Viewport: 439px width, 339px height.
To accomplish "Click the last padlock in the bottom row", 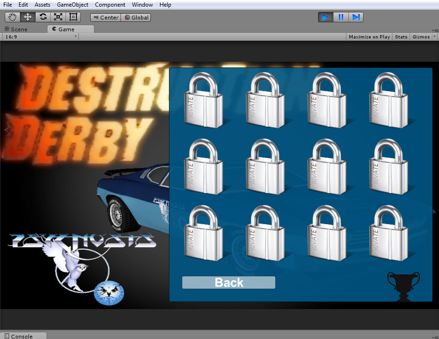I will (x=388, y=233).
